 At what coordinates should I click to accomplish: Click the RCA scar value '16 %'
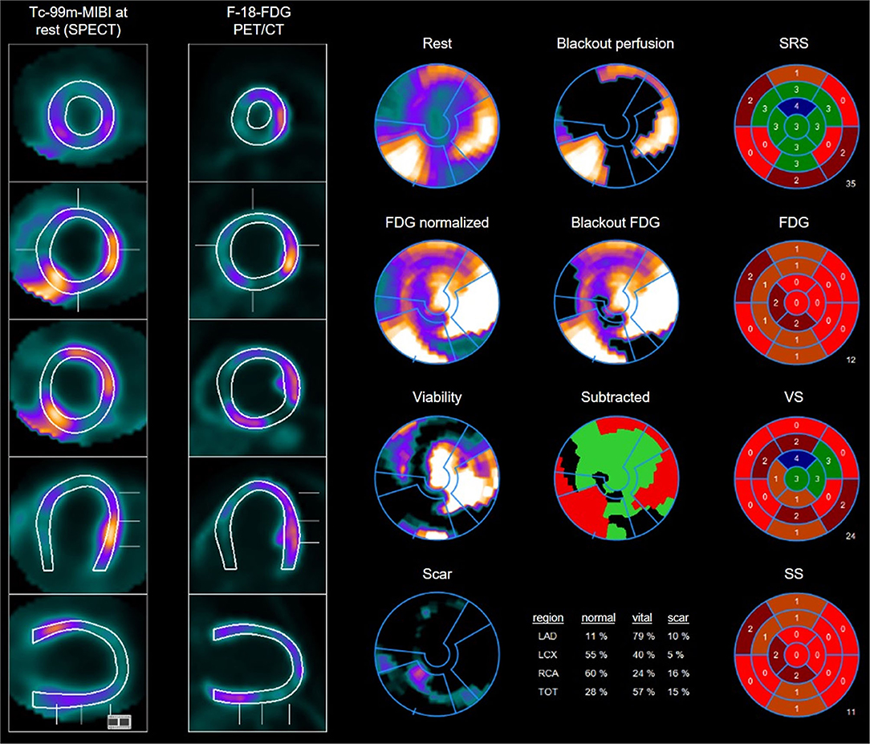pyautogui.click(x=678, y=673)
